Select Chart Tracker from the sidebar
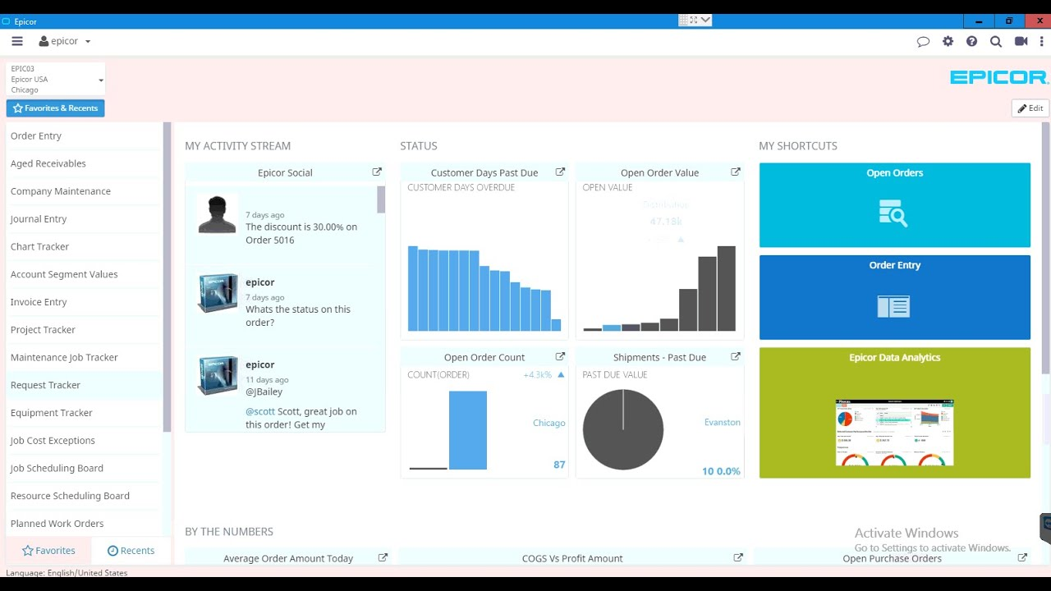This screenshot has width=1051, height=591. pyautogui.click(x=39, y=246)
